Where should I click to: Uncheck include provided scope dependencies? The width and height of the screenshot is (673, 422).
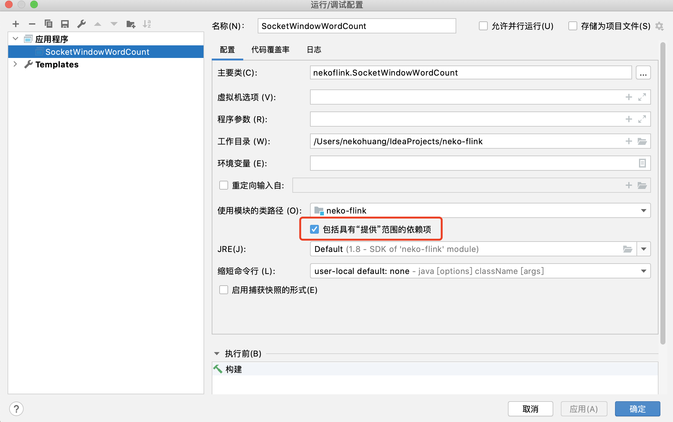pos(314,229)
